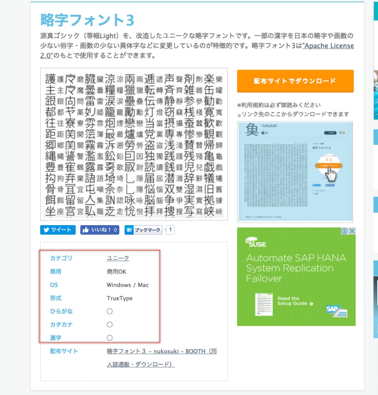The height and width of the screenshot is (395, 378).
Task: Open the Hatena bookmark count bubble
Action: tap(171, 230)
